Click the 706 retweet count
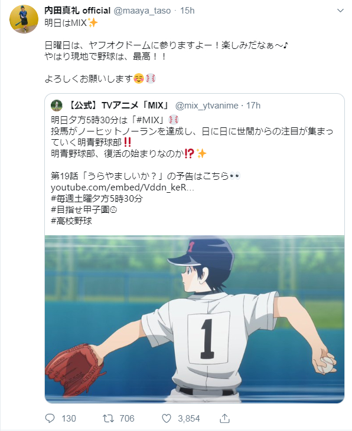This screenshot has width=352, height=431. pyautogui.click(x=127, y=419)
